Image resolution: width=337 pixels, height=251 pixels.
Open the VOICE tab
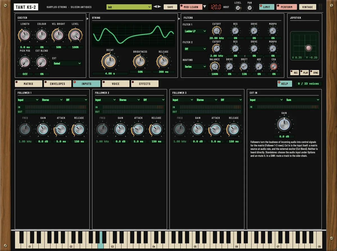click(116, 84)
